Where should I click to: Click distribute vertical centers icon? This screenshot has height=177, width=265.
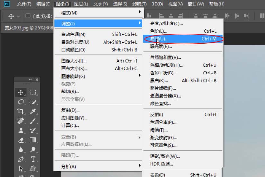coord(205,16)
